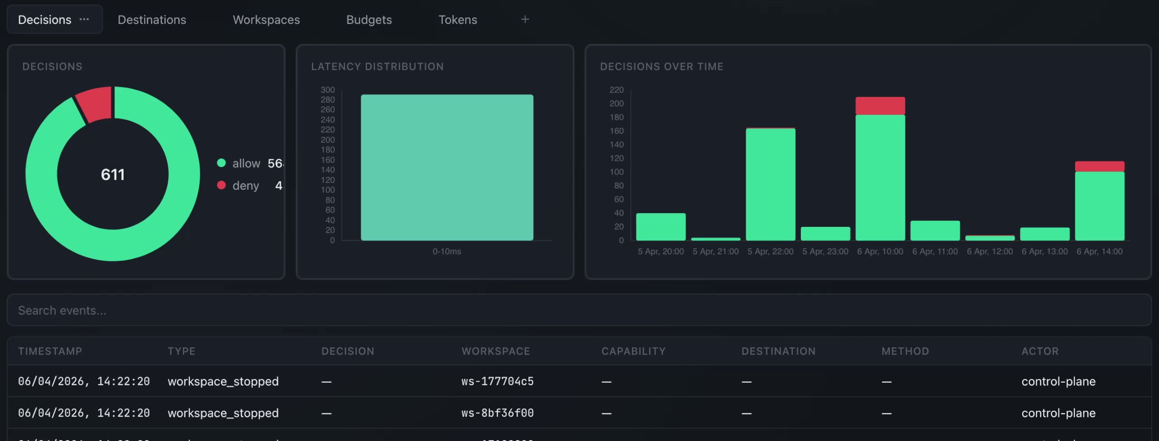Go to the Tokens tab
The image size is (1159, 441).
458,19
